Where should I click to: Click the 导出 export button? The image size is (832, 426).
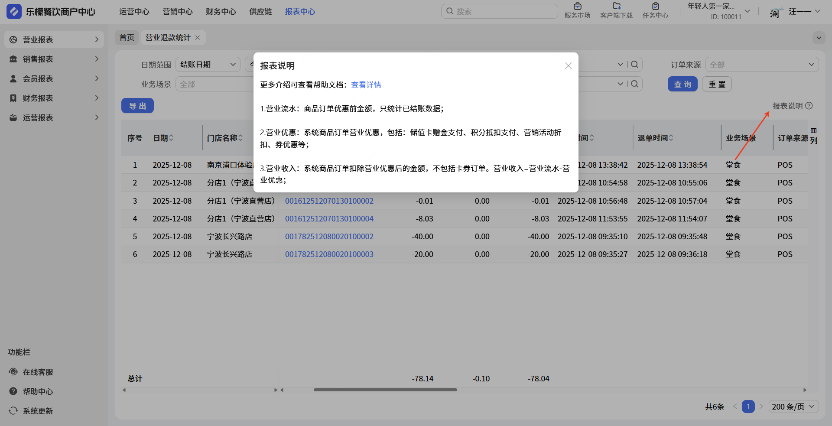coord(137,106)
